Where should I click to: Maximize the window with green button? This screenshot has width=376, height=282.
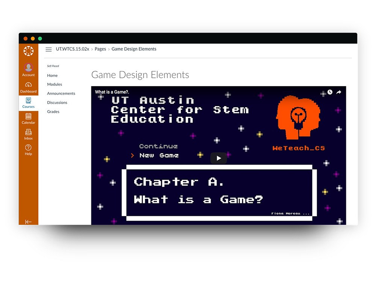coord(40,39)
